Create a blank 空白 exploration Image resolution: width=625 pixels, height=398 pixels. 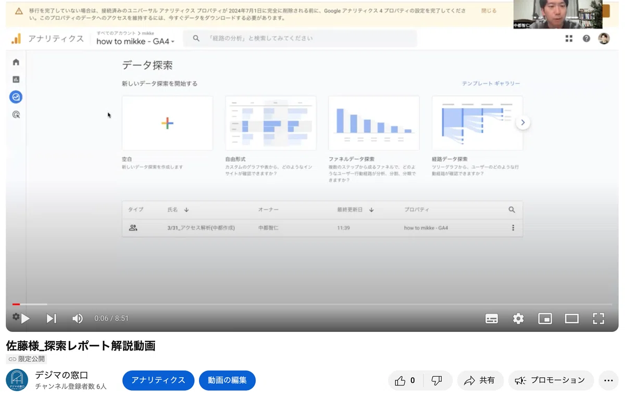coord(167,123)
